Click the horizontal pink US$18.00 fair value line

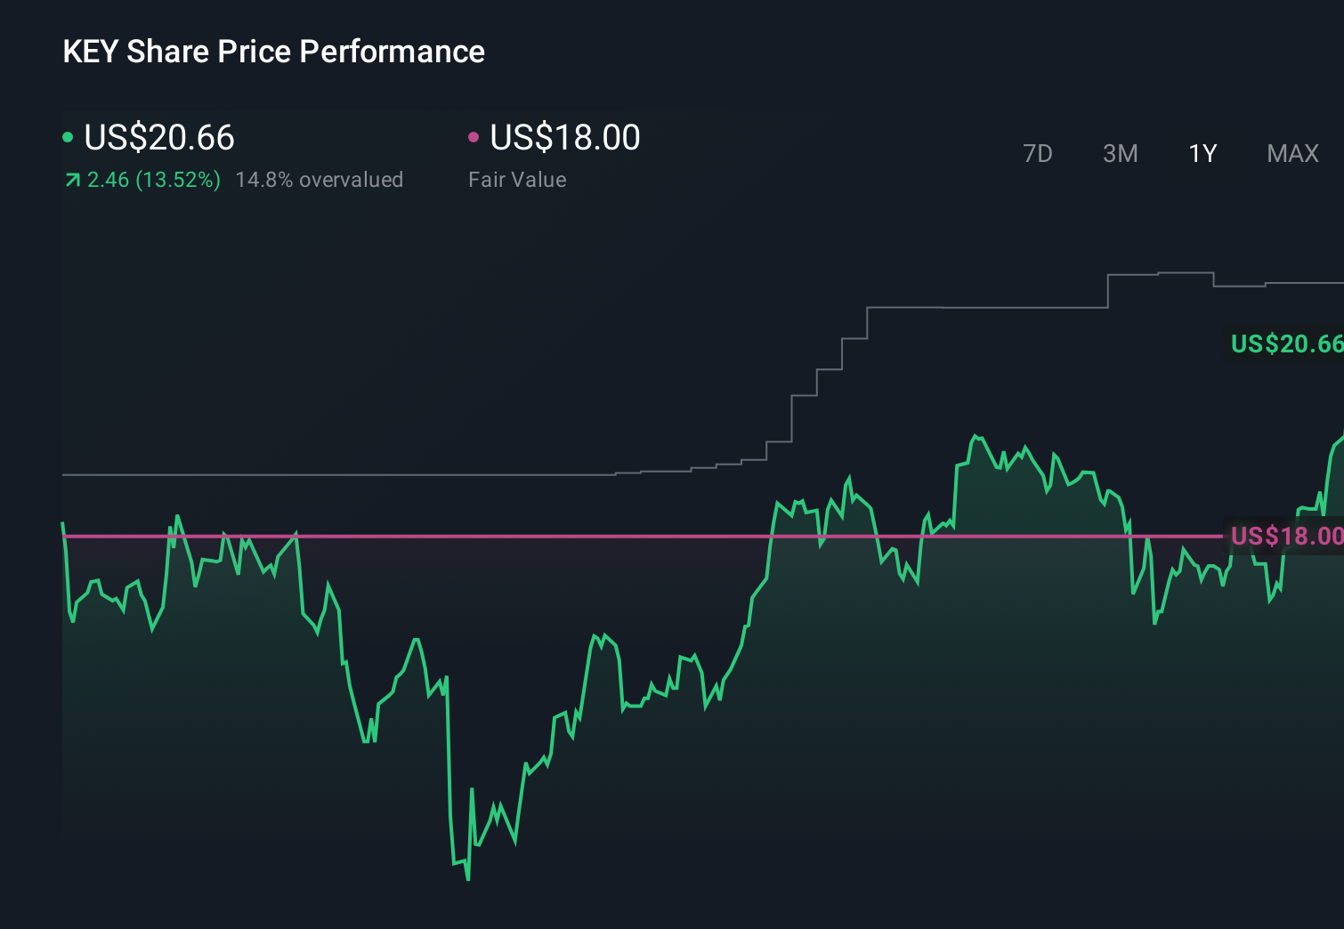[534, 537]
